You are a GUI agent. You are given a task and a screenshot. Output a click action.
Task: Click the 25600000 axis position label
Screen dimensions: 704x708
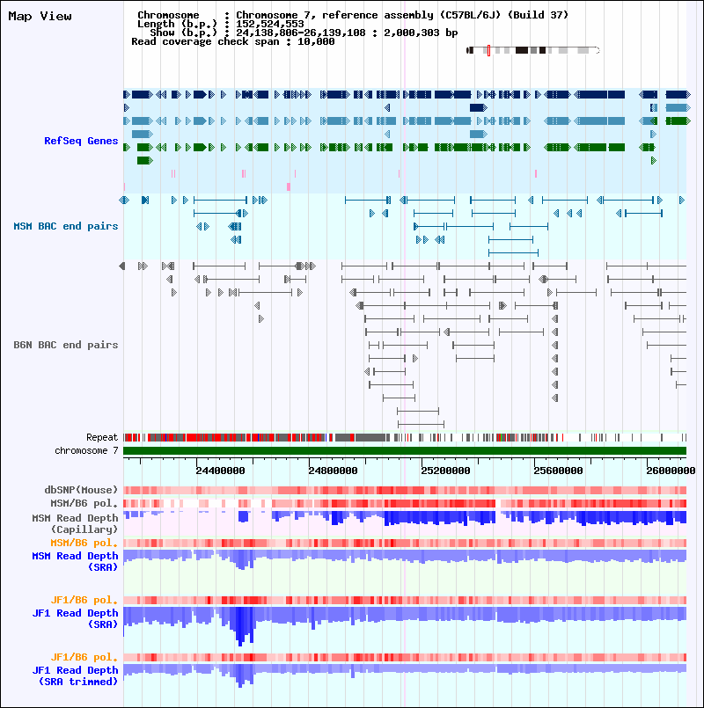point(558,471)
